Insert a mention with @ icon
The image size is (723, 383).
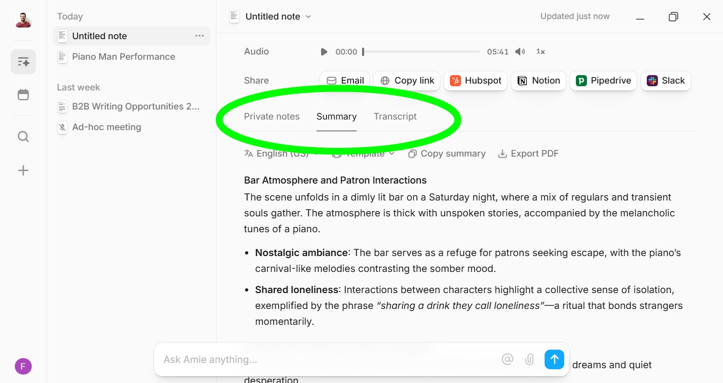coord(507,360)
